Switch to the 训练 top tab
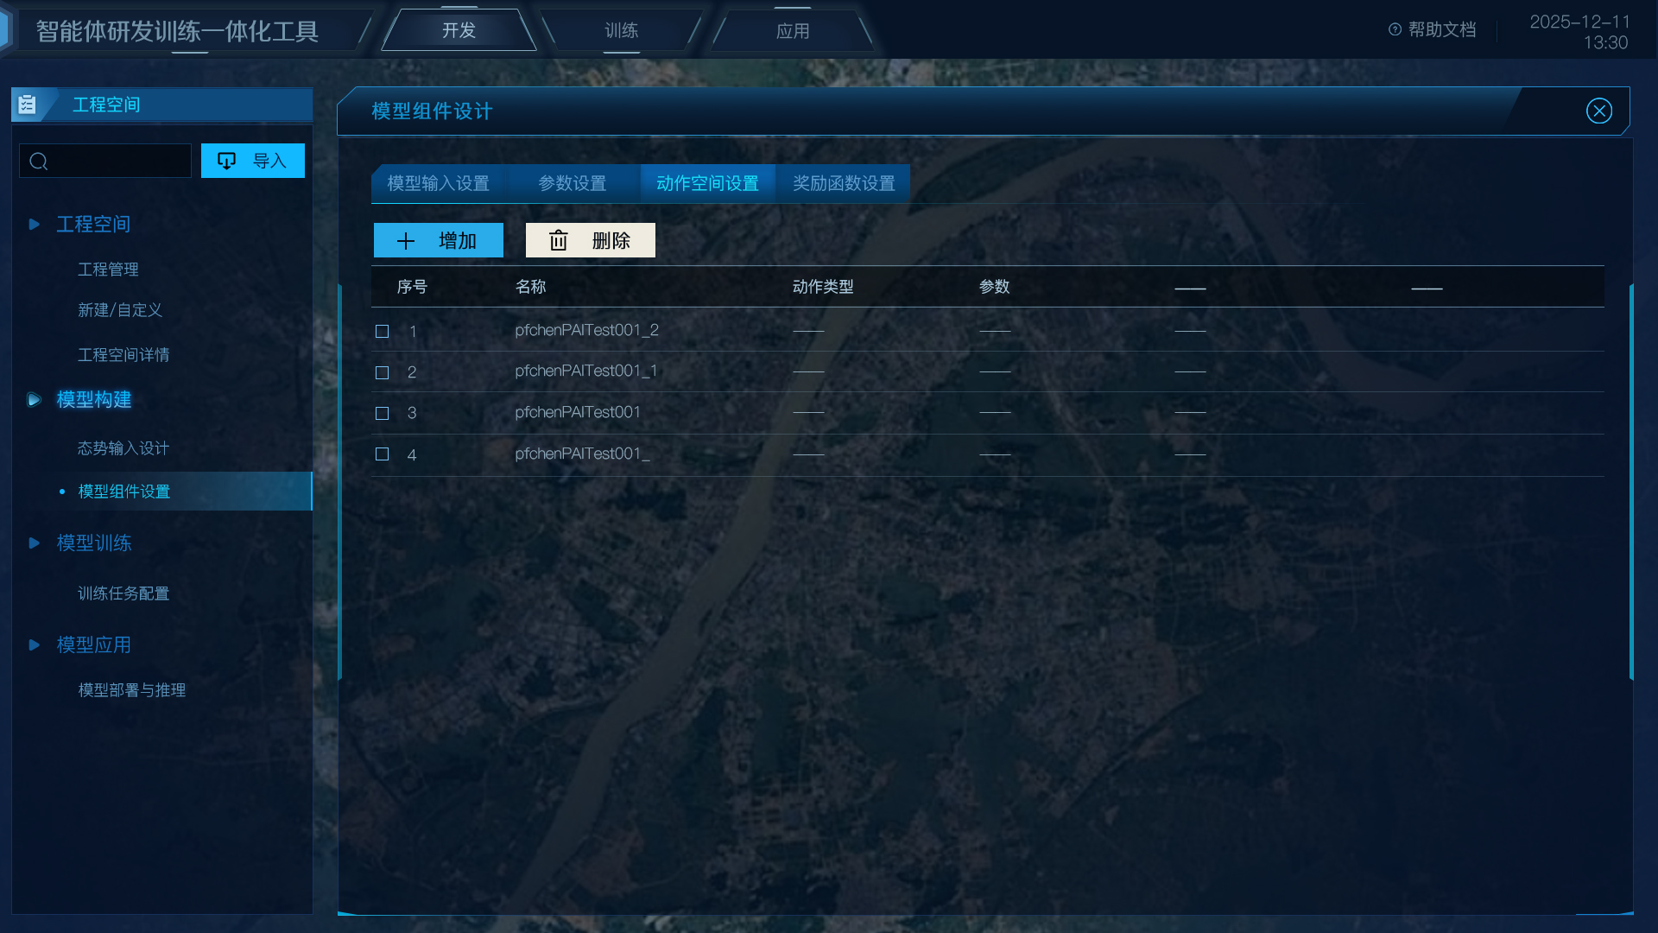Viewport: 1658px width, 933px height. click(x=621, y=31)
